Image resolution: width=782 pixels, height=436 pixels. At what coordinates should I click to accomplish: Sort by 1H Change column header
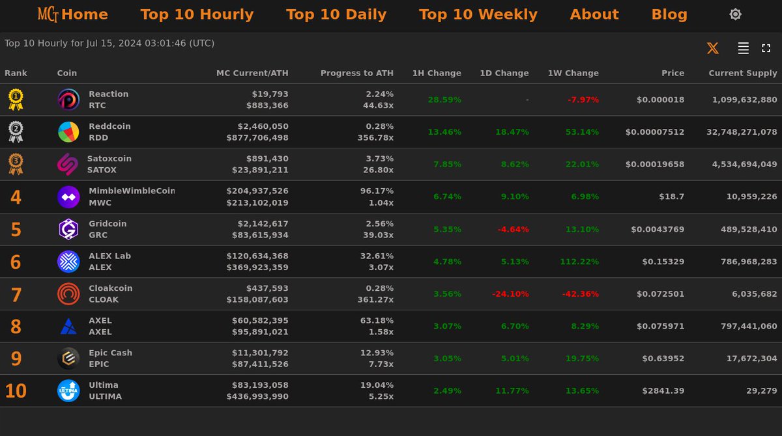click(x=437, y=74)
